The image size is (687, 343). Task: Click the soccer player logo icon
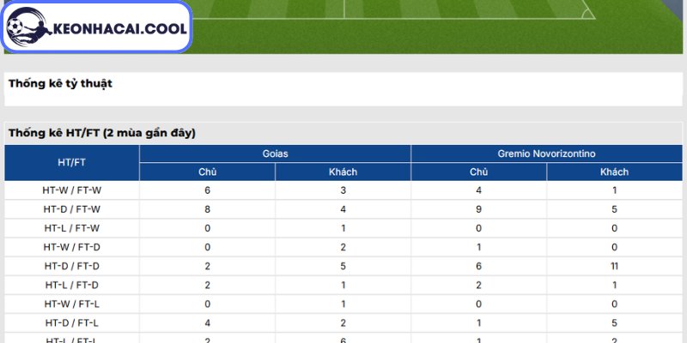tap(28, 27)
